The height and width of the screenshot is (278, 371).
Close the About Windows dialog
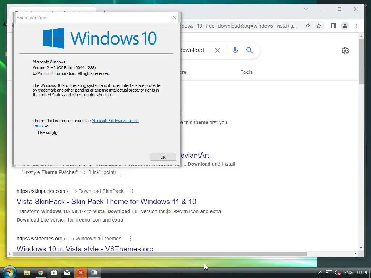174,17
